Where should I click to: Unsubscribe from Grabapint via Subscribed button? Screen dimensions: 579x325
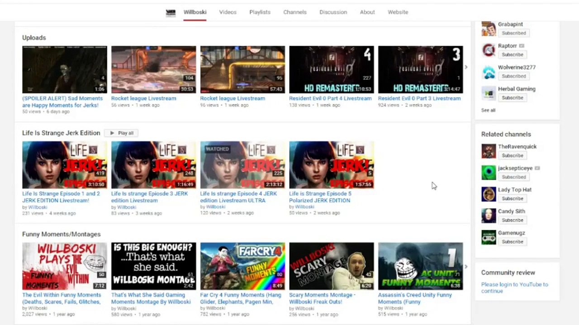click(x=513, y=33)
